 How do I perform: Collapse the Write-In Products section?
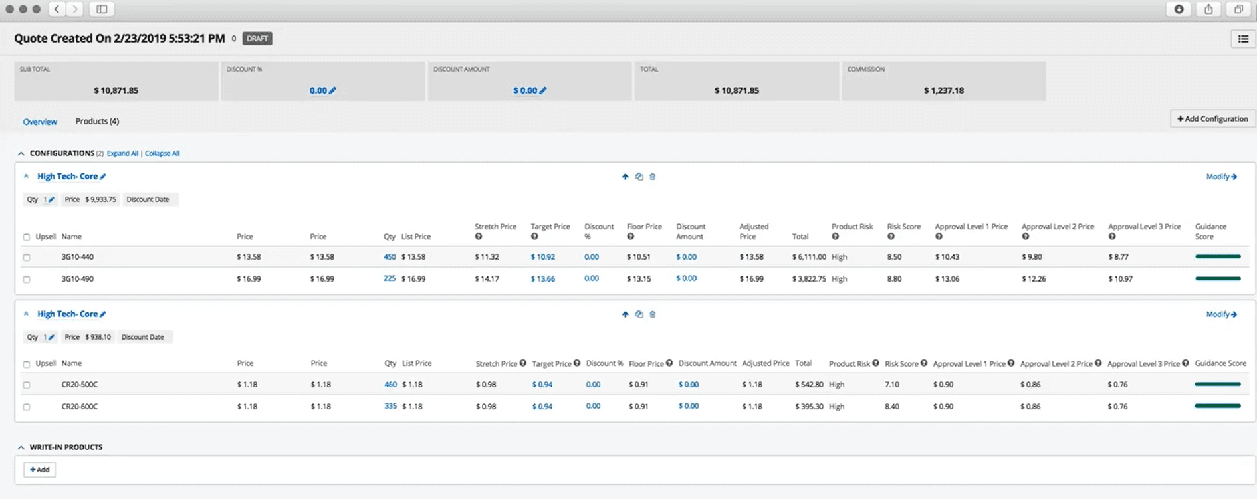click(x=21, y=448)
